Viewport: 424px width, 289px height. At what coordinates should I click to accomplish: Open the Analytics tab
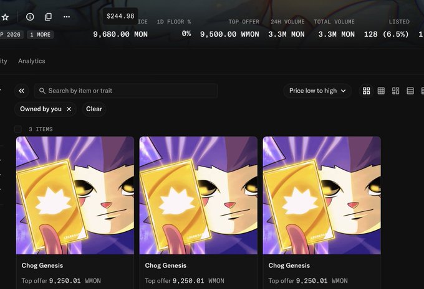click(x=32, y=61)
